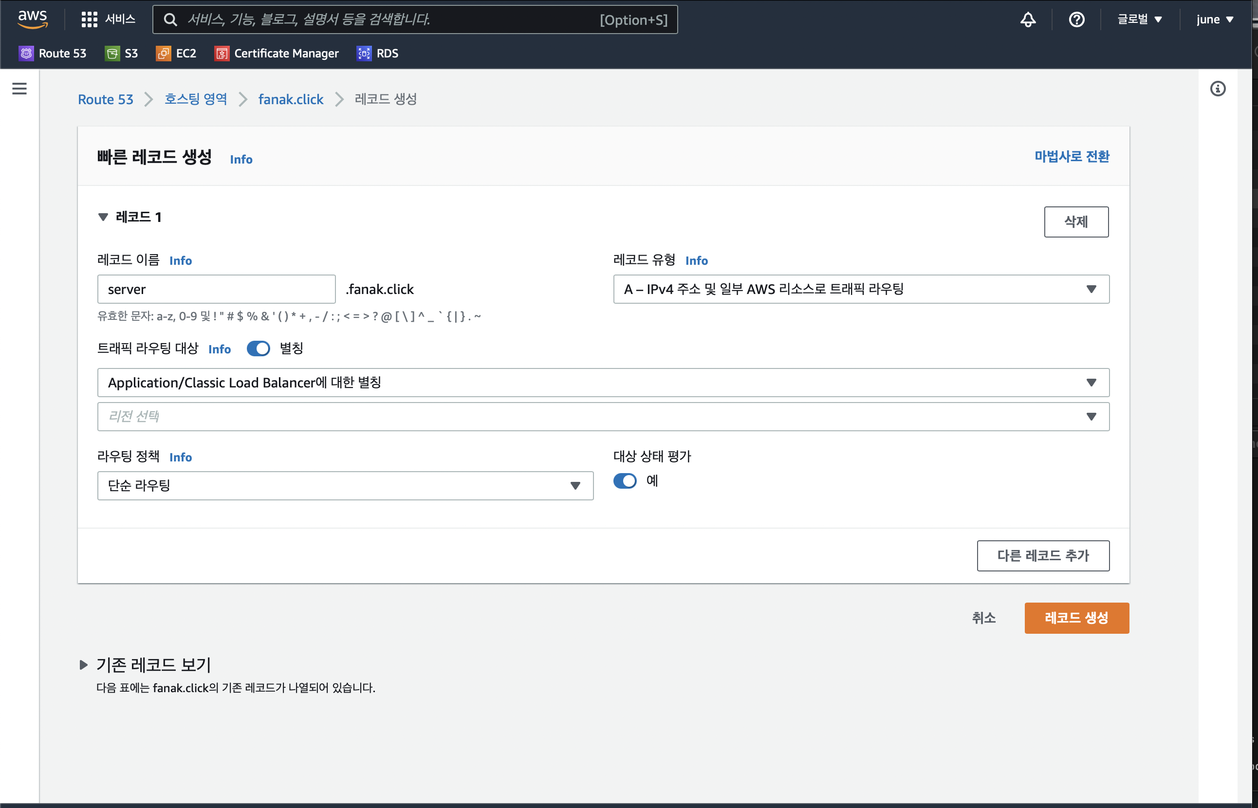Click the AWS logo home icon

[33, 19]
